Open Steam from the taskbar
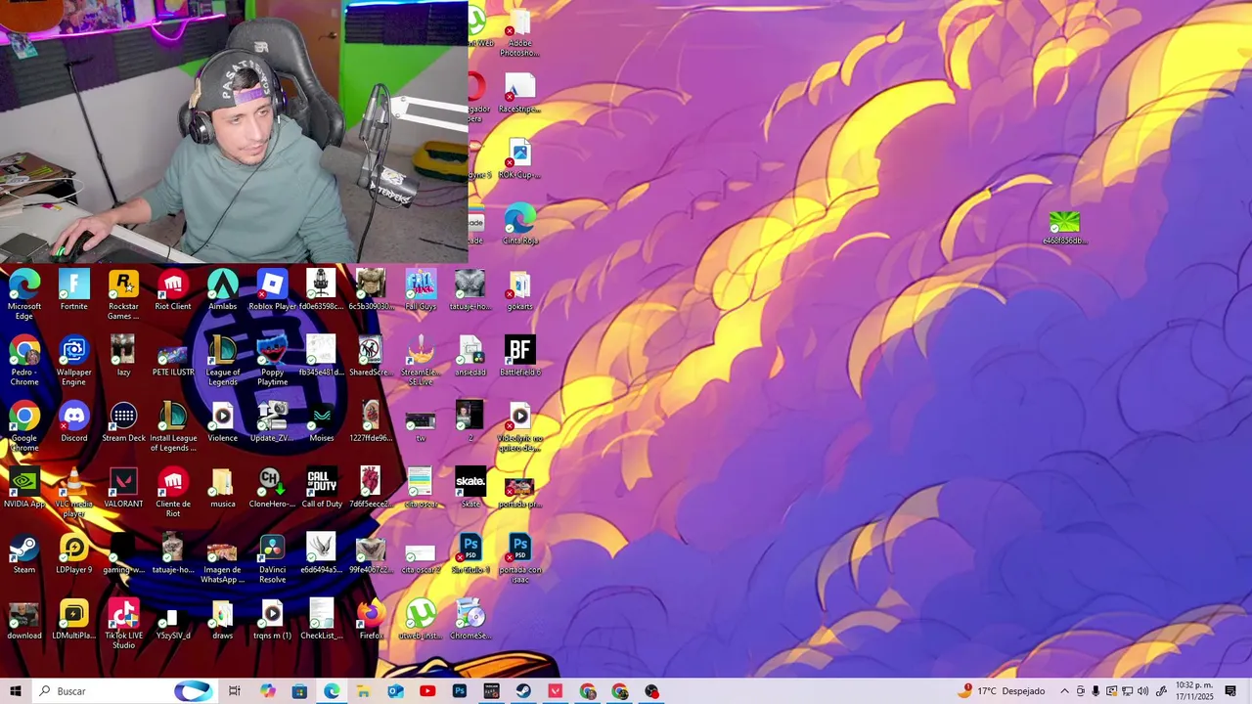Screen dimensions: 1252x704 click(523, 691)
